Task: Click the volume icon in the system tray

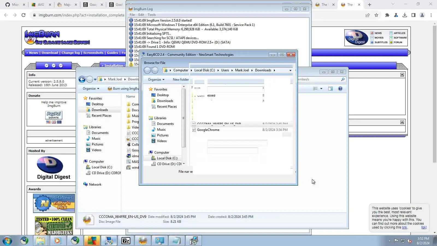Action: click(x=409, y=241)
